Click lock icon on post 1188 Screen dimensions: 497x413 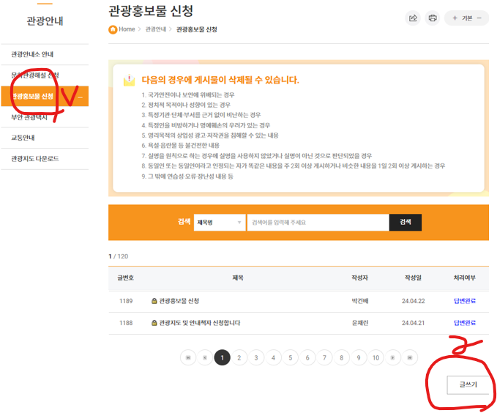click(154, 323)
